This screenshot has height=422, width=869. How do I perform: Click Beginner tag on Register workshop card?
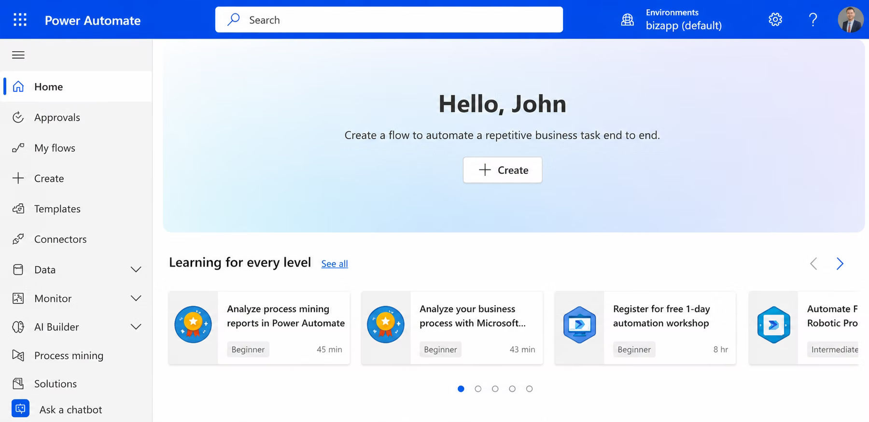click(x=634, y=349)
